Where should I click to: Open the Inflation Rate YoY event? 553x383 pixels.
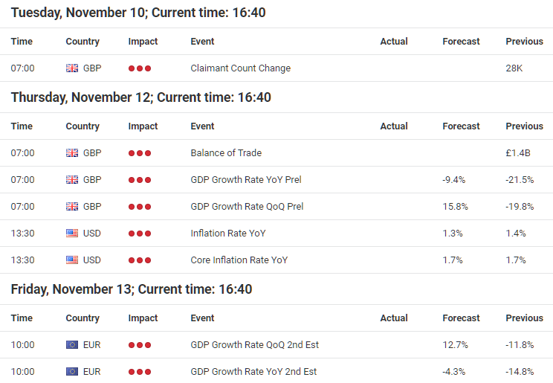pos(228,234)
